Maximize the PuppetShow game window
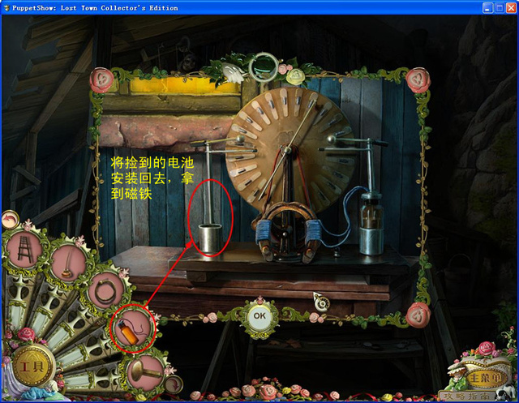Image resolution: width=519 pixels, height=403 pixels. pyautogui.click(x=500, y=8)
